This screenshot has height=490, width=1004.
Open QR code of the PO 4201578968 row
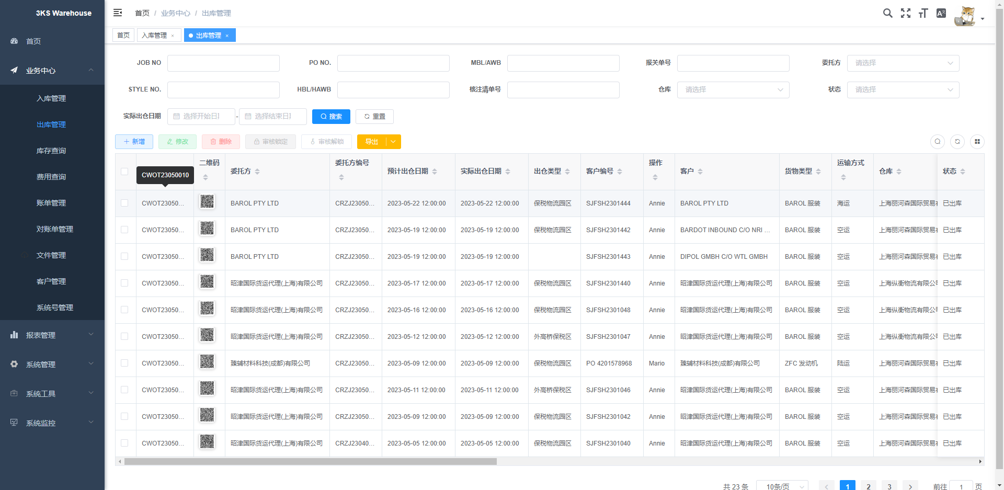pyautogui.click(x=207, y=361)
